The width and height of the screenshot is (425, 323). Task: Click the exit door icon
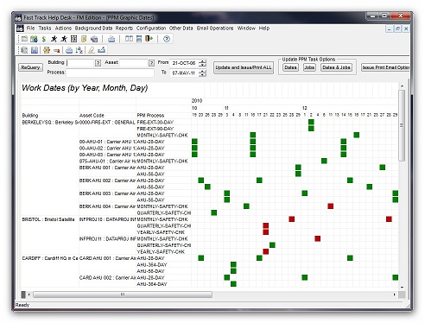tap(149, 39)
